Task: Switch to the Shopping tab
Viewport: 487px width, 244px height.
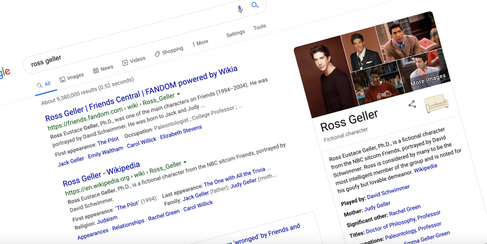Action: (x=169, y=51)
